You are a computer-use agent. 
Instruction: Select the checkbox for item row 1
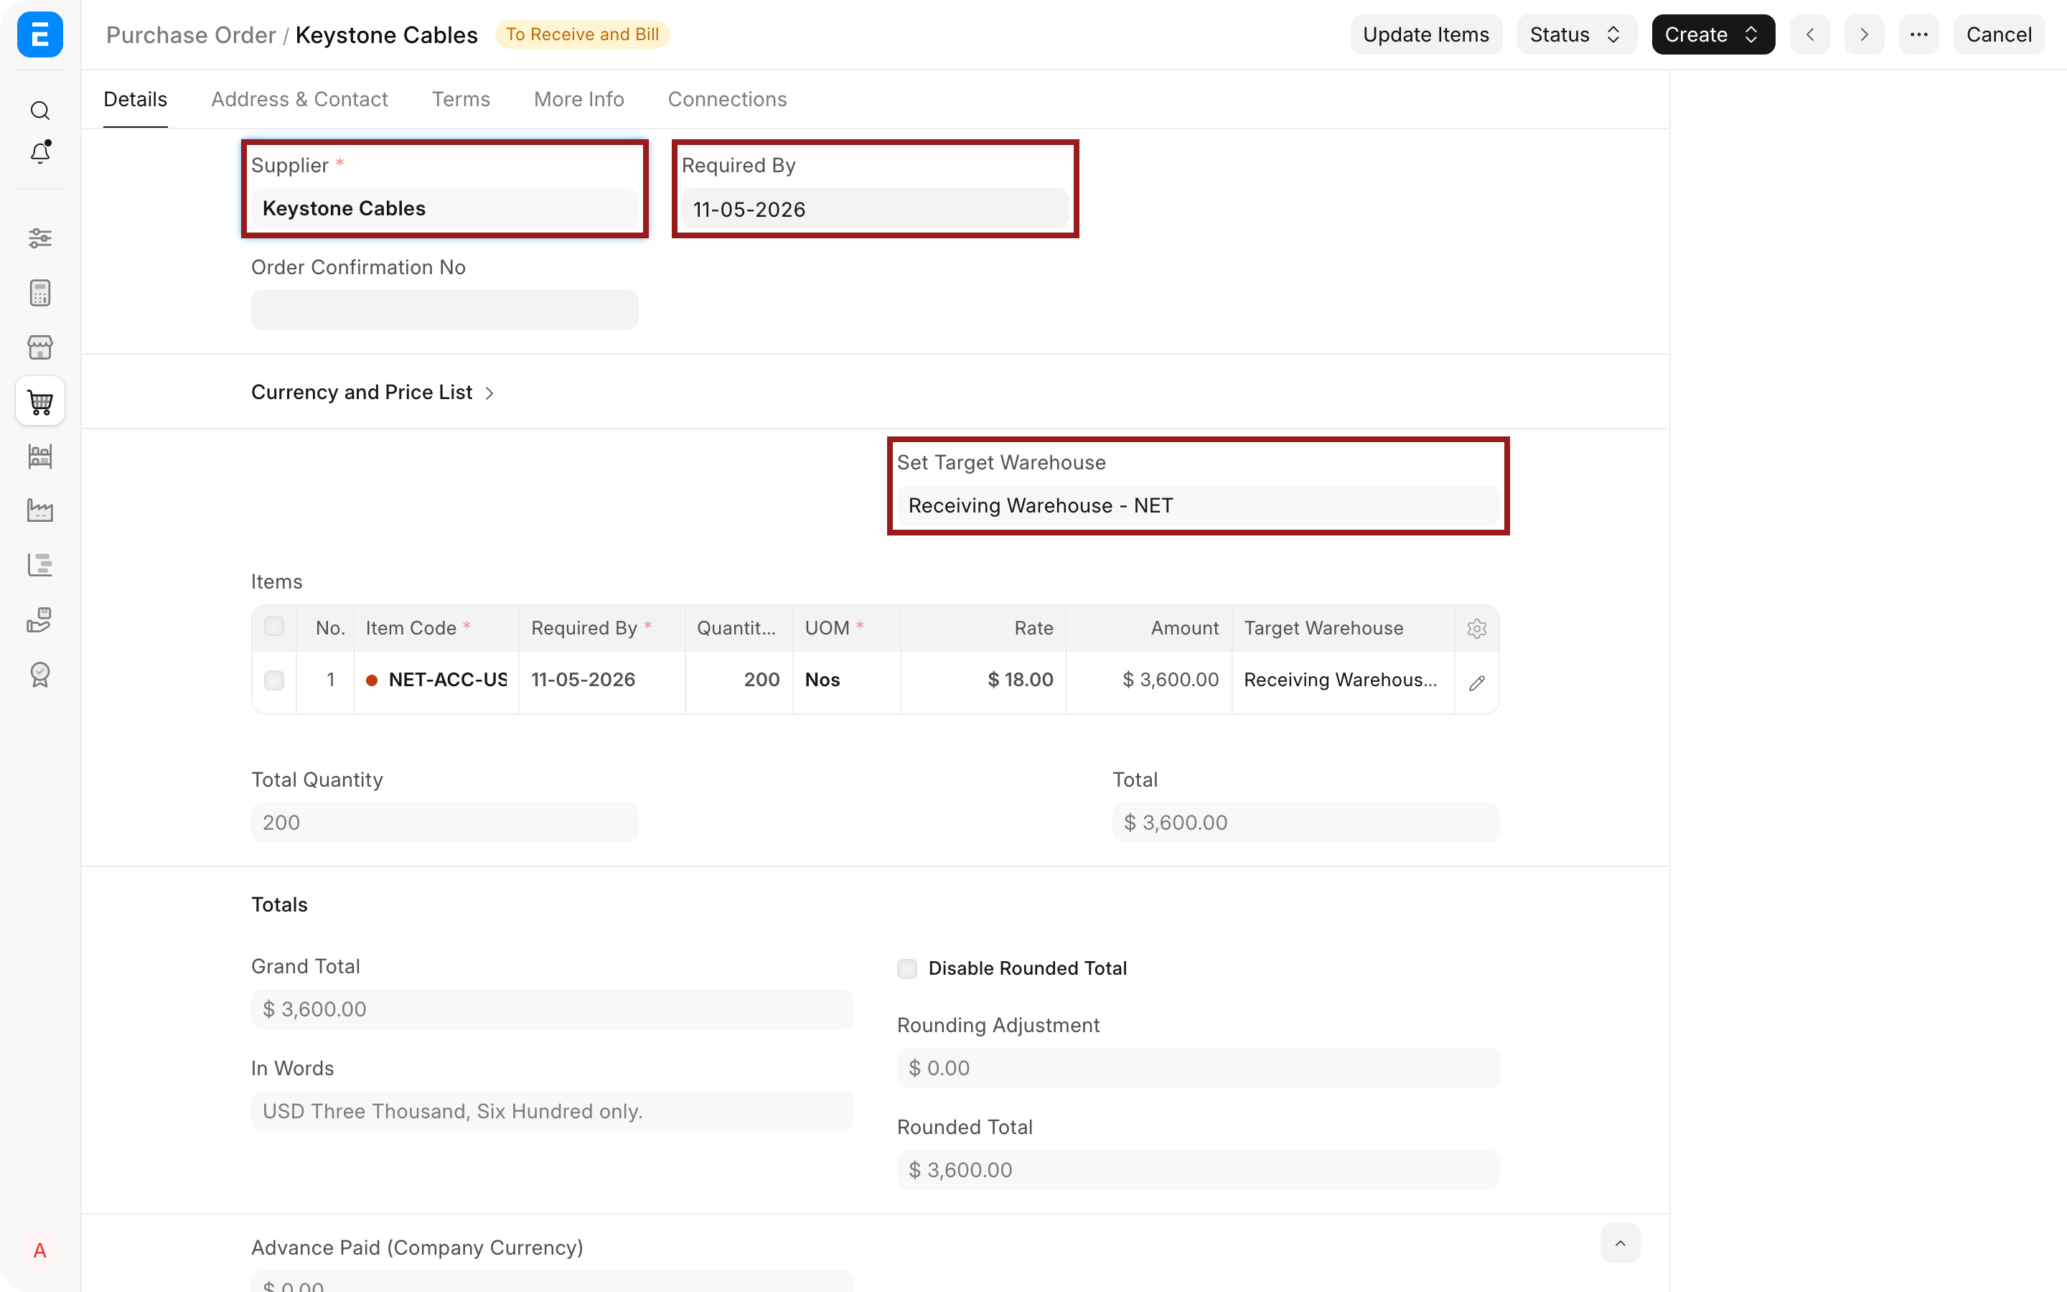tap(274, 680)
